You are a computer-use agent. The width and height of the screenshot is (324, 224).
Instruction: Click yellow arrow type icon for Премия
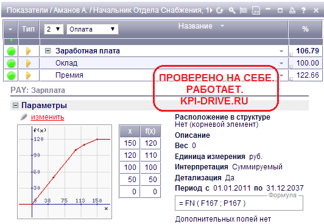[x=28, y=75]
